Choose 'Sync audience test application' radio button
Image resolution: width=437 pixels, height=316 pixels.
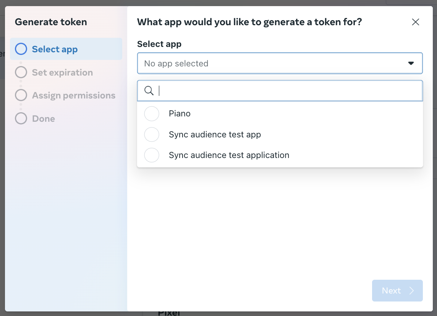coord(152,155)
